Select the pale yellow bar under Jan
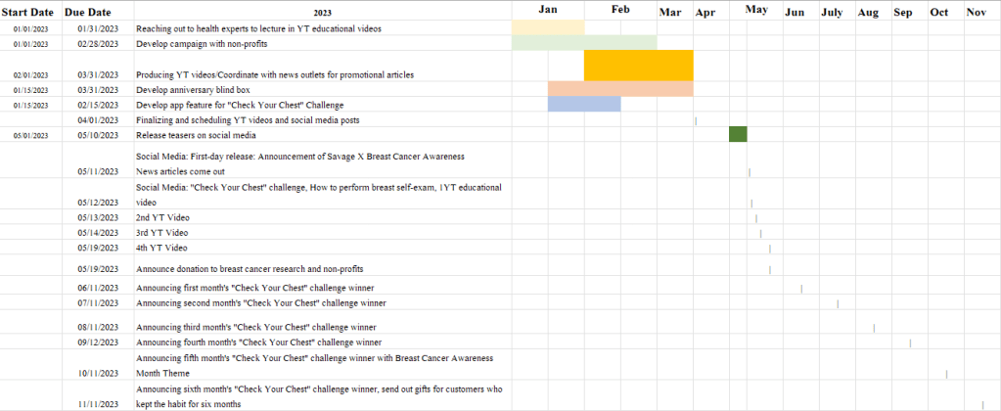 point(548,28)
